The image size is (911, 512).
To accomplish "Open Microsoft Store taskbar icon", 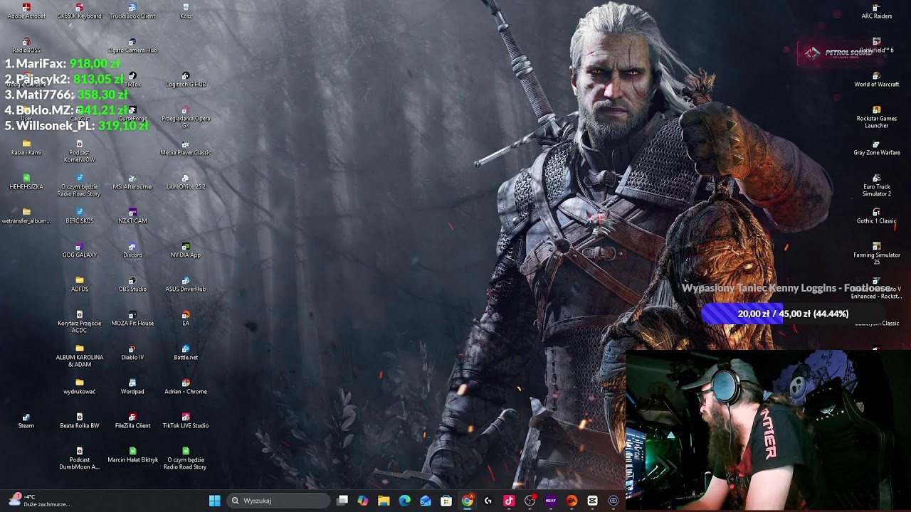I will (x=446, y=501).
